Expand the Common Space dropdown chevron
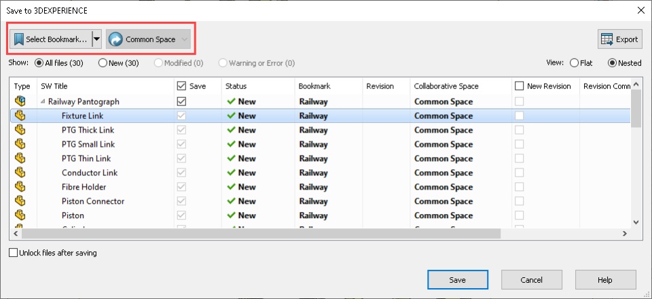The width and height of the screenshot is (652, 299). [x=185, y=39]
